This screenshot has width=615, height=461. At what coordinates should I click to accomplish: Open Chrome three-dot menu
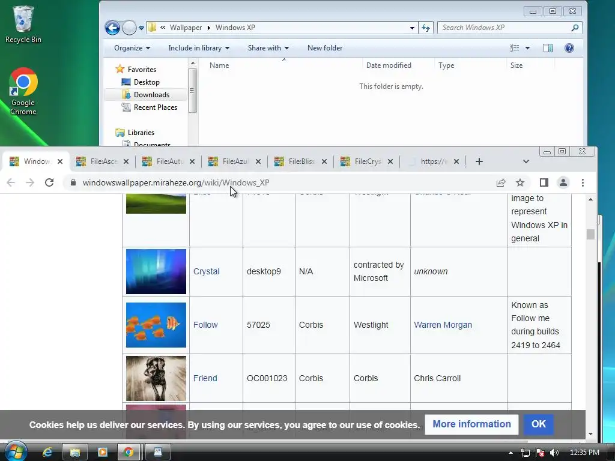pos(583,182)
